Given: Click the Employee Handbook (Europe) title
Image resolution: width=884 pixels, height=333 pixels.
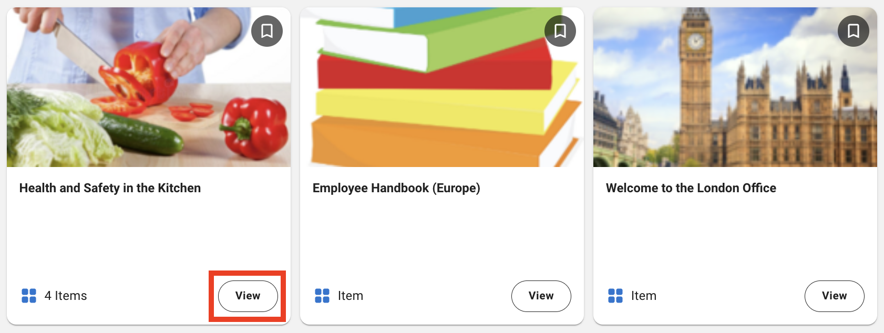Looking at the screenshot, I should coord(396,188).
